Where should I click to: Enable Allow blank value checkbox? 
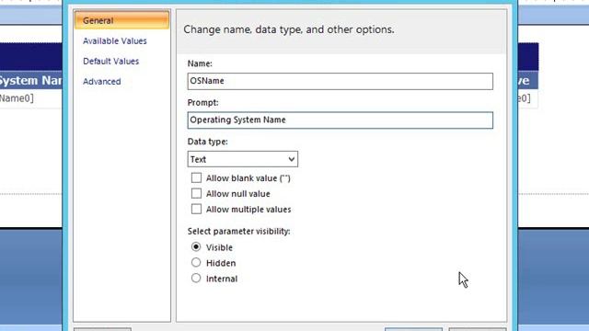[x=196, y=177]
